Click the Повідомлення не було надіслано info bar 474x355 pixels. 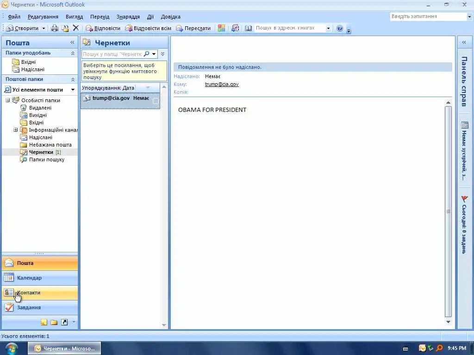tap(312, 67)
